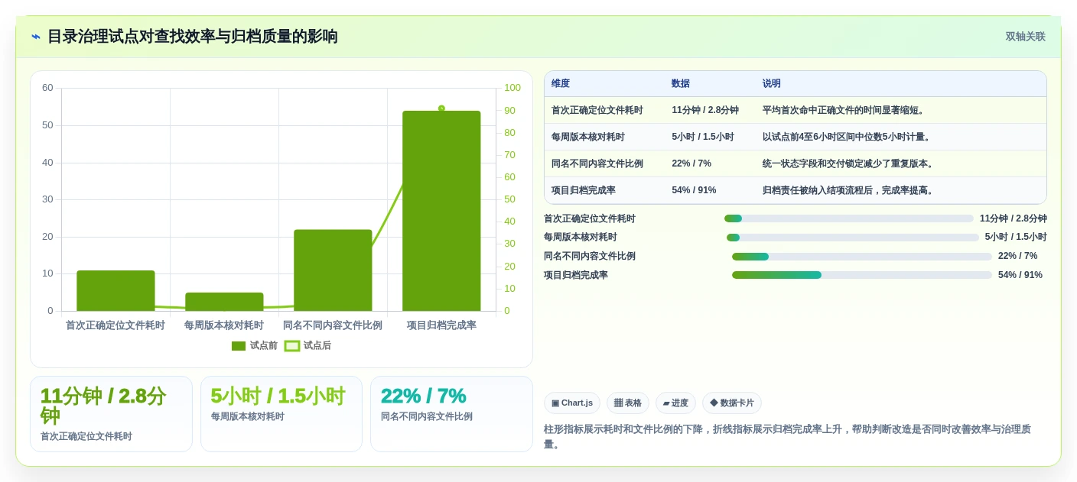The width and height of the screenshot is (1077, 482).
Task: Click left axis value 60
Action: coord(47,88)
